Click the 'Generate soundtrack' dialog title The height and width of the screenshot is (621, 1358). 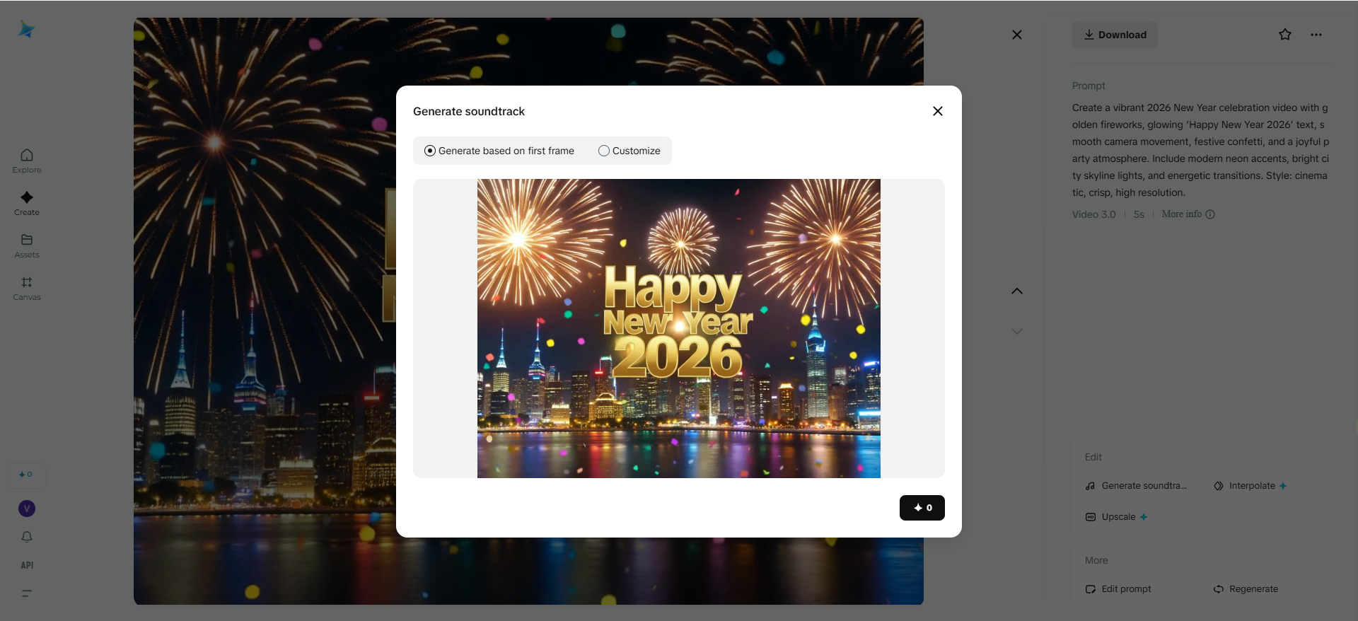click(x=469, y=111)
